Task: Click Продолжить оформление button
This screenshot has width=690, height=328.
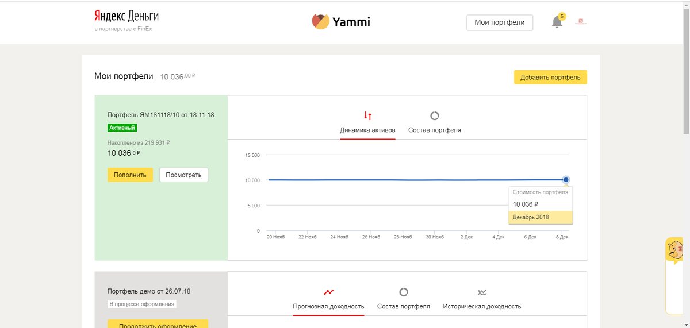Action: pyautogui.click(x=158, y=324)
